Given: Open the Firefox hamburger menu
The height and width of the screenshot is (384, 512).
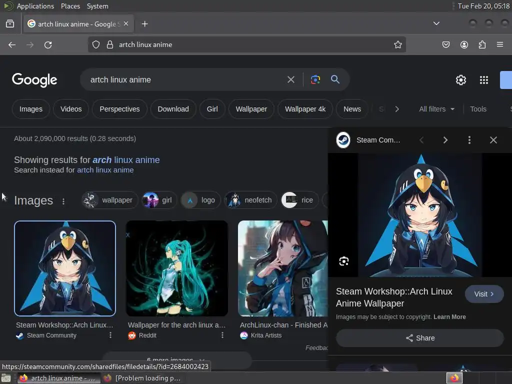Looking at the screenshot, I should click(x=500, y=44).
